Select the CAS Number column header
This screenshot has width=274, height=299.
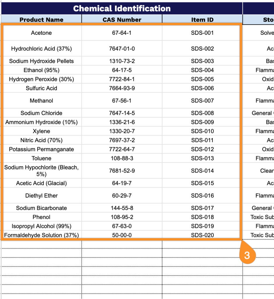(122, 20)
